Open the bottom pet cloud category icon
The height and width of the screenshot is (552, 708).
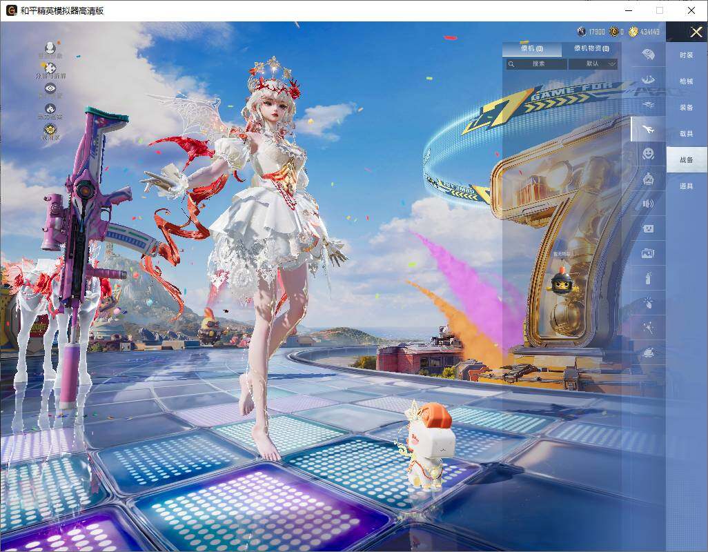click(649, 352)
